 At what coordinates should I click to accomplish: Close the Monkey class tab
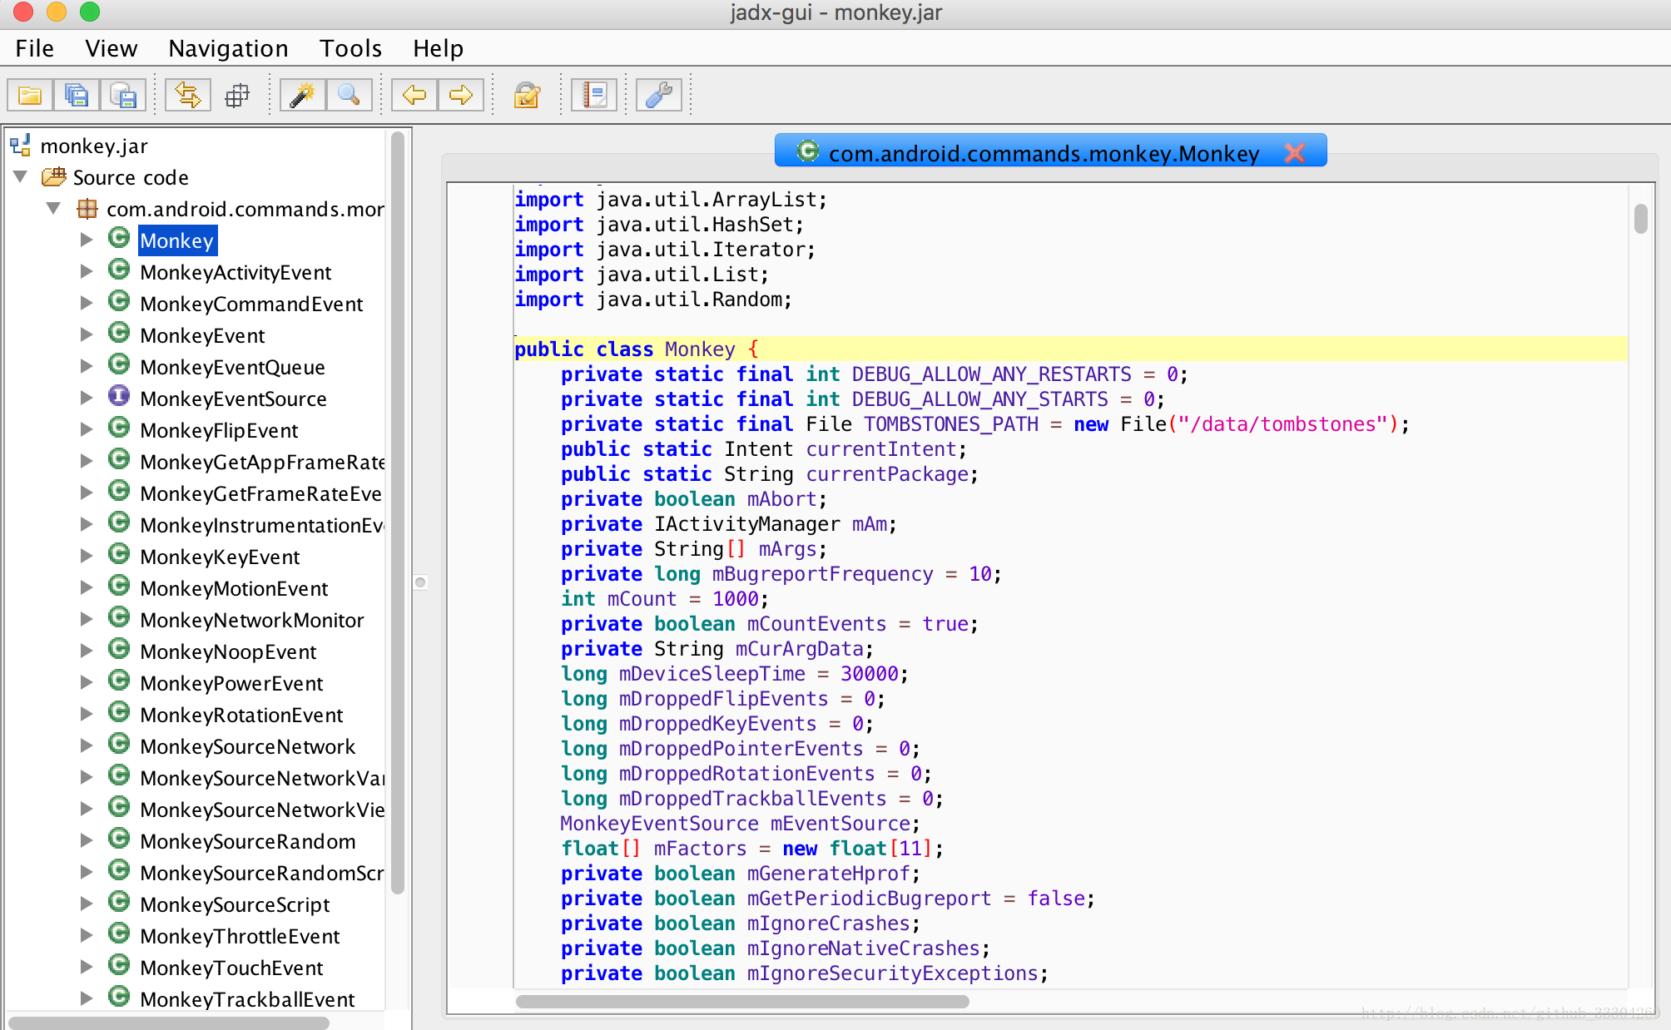(1295, 152)
